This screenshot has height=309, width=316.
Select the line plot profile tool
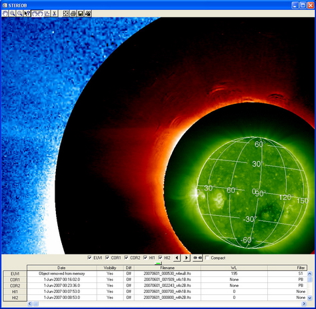(47, 13)
